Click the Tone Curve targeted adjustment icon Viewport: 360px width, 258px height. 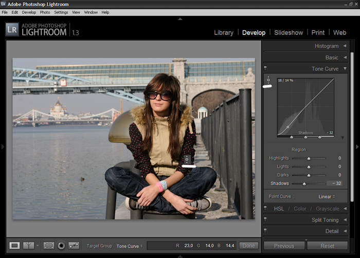coord(268,81)
